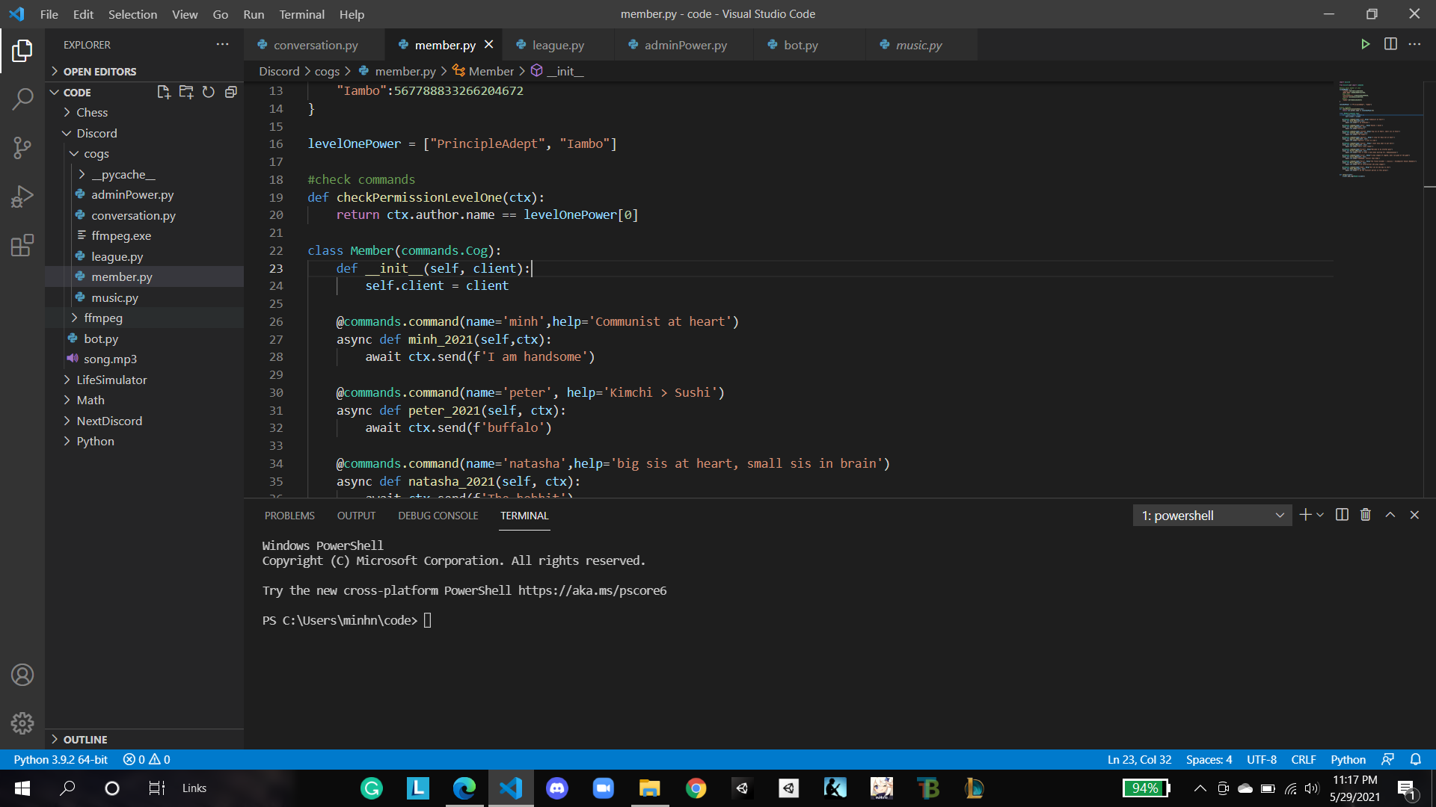Open the Explorer view in activity bar

coord(22,51)
